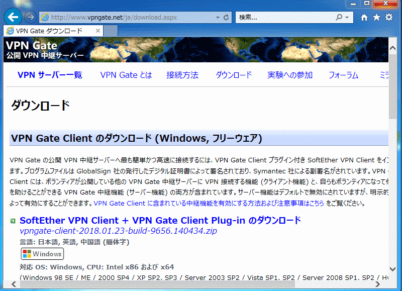Click the 対応 OS: Windows, CPU text line

click(x=96, y=267)
